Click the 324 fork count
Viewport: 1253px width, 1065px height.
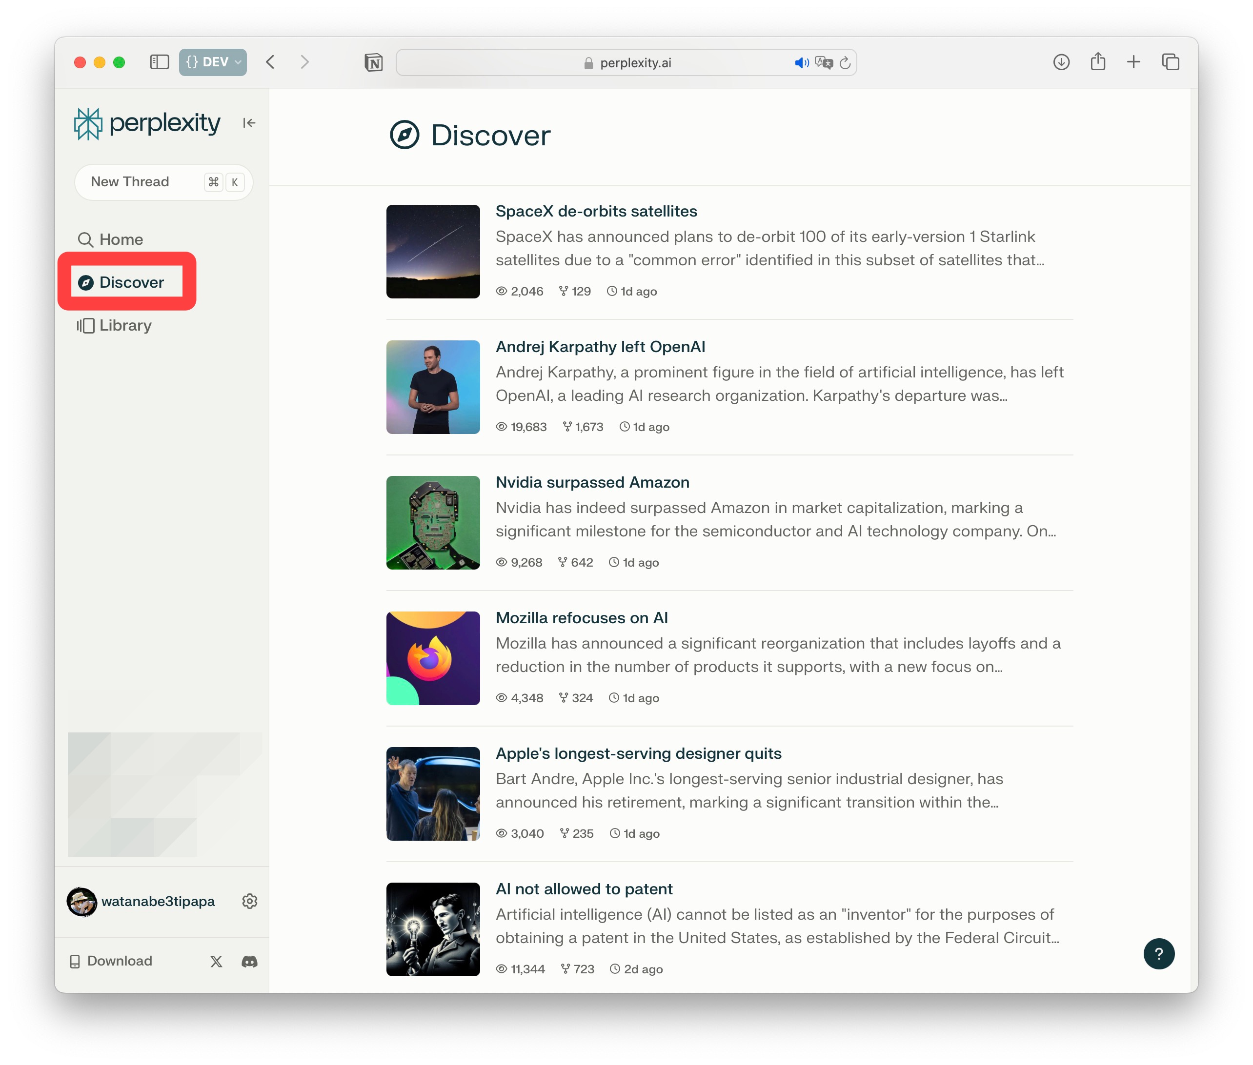point(576,698)
